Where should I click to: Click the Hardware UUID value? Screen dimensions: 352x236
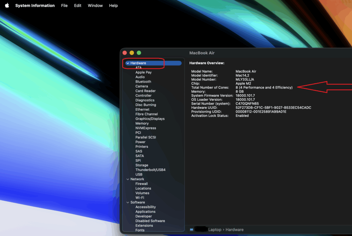(273, 108)
